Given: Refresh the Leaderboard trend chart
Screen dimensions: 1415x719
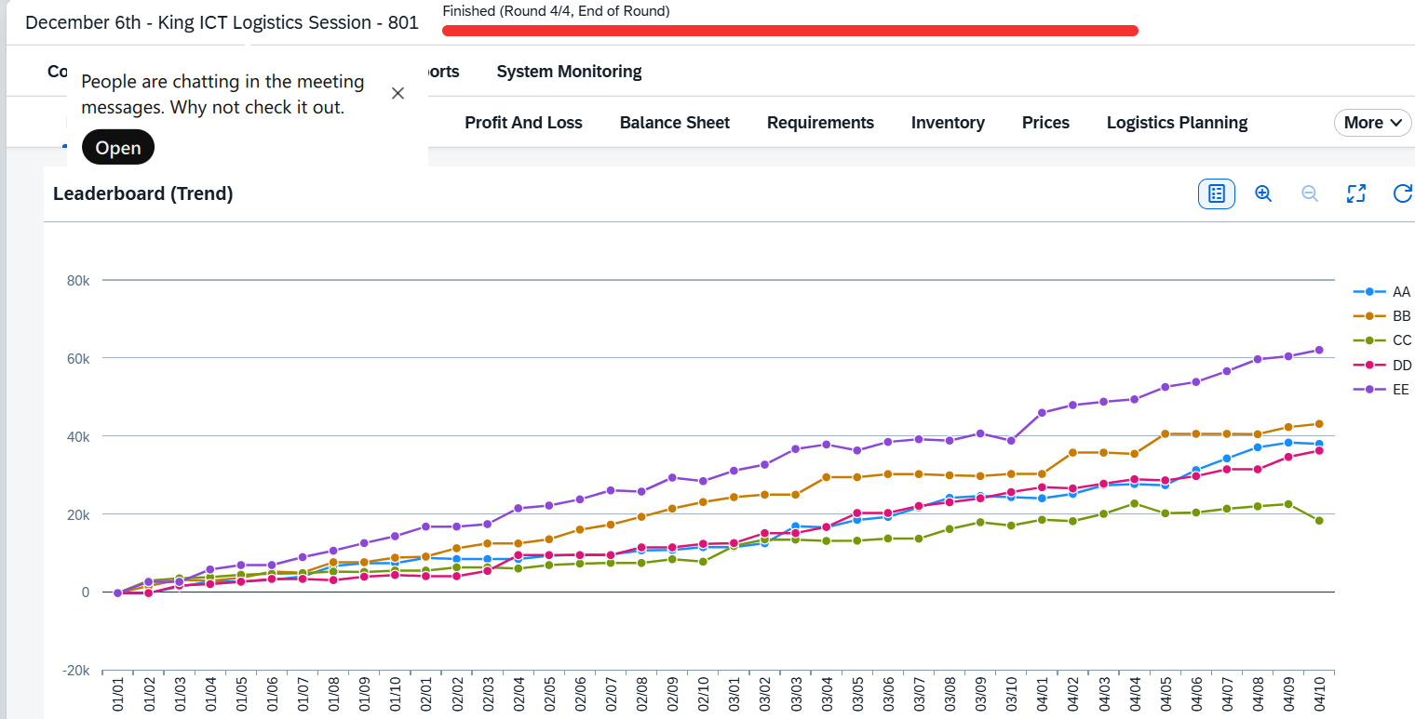Looking at the screenshot, I should 1402,193.
